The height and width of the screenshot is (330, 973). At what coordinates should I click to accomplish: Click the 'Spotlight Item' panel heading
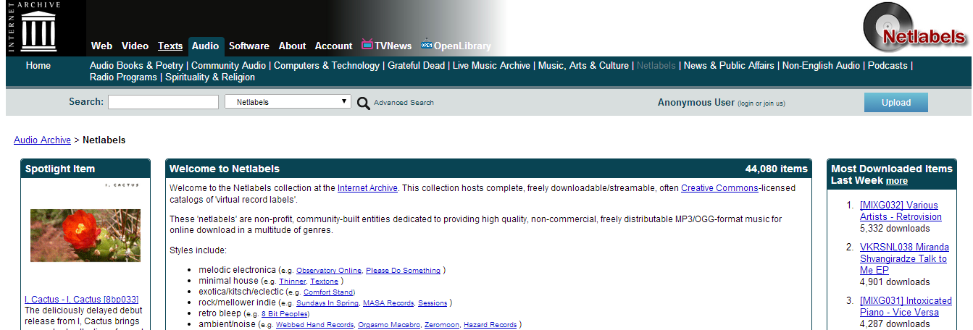(60, 169)
